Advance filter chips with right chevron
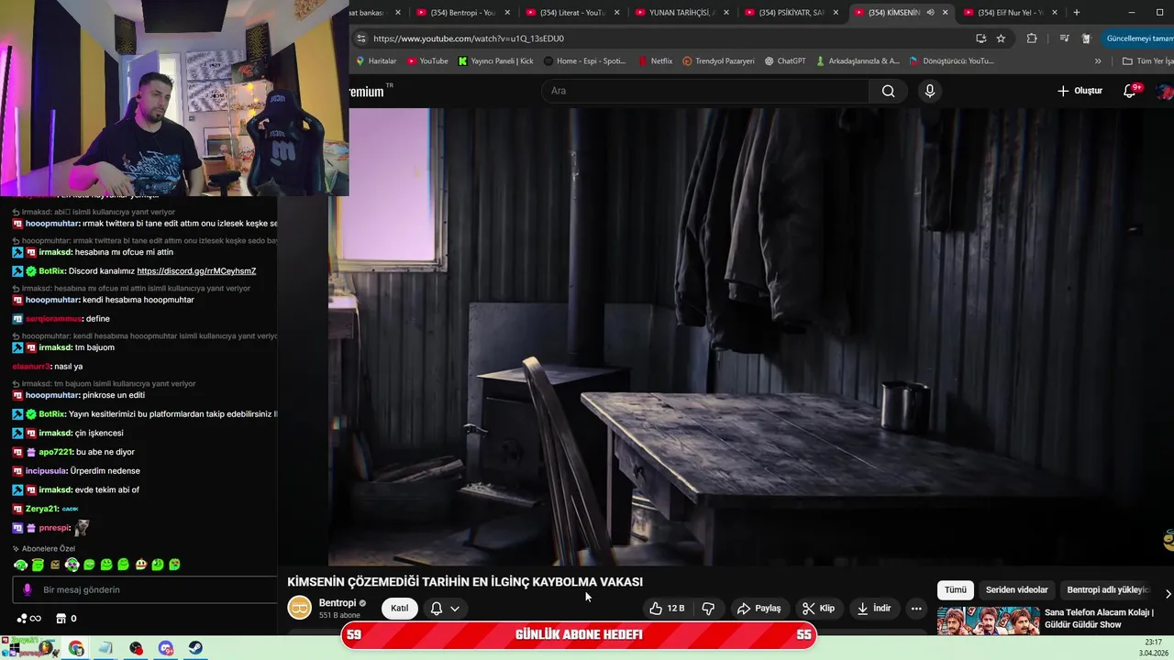The image size is (1174, 660). 1168,594
